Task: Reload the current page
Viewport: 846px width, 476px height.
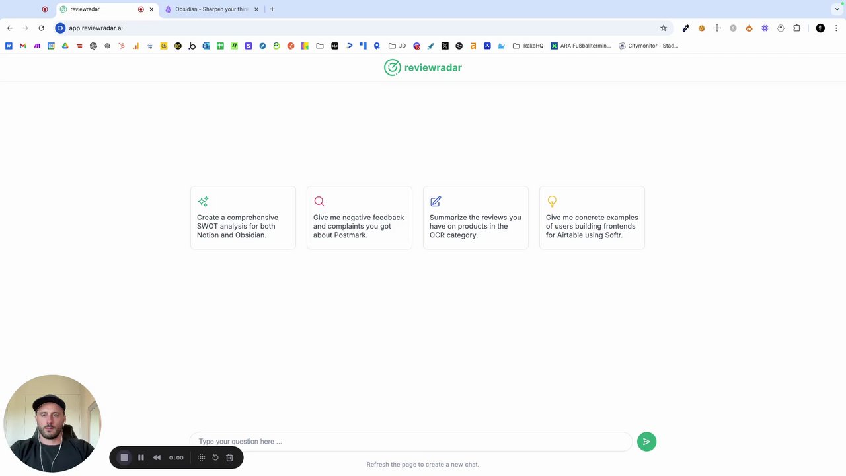Action: click(41, 28)
